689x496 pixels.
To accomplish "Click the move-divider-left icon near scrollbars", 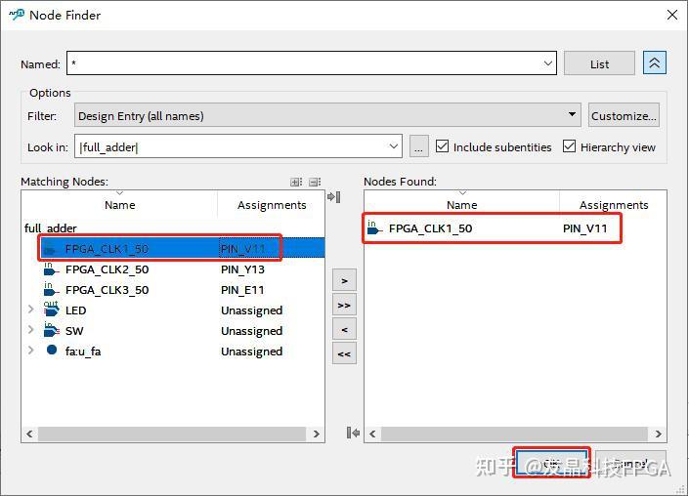I will pyautogui.click(x=353, y=433).
